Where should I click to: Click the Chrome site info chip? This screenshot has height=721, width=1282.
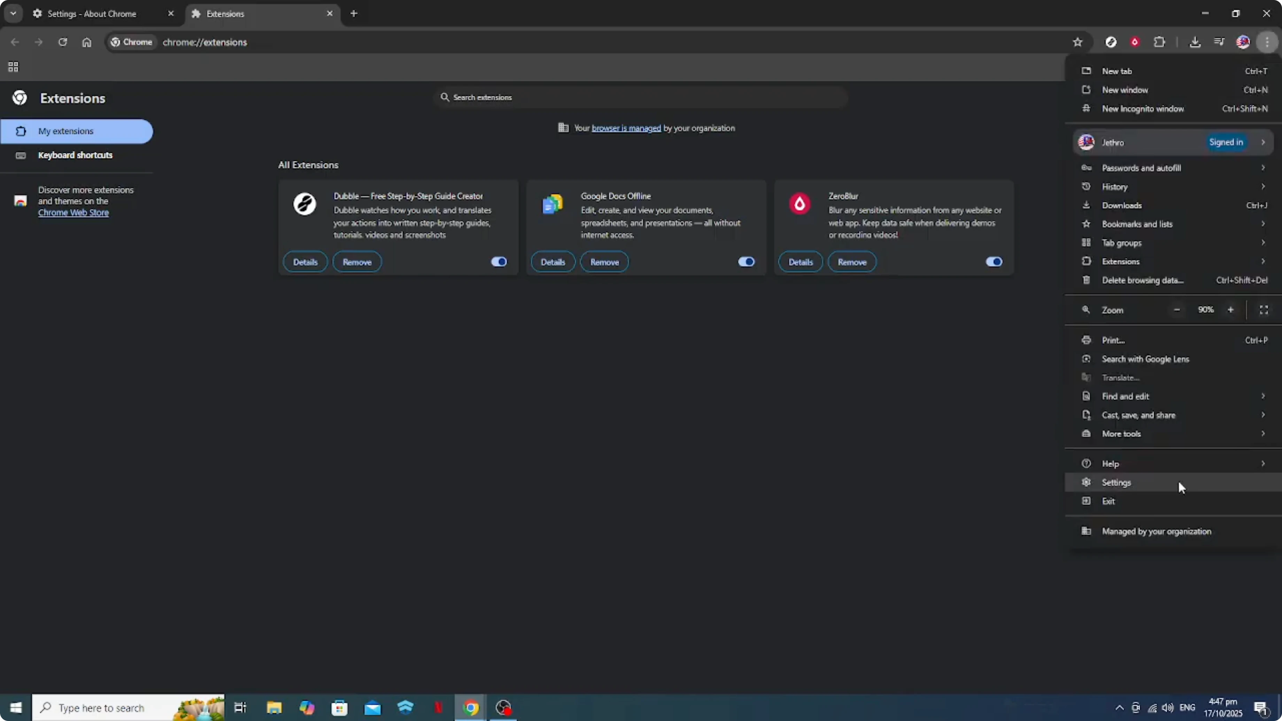[131, 42]
